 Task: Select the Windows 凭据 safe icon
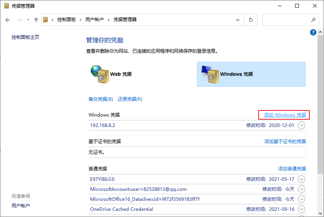(x=209, y=74)
